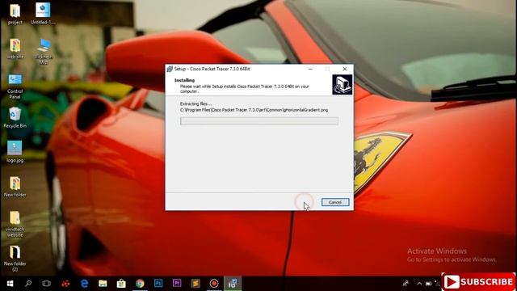Click the battery tray icon
The width and height of the screenshot is (517, 291).
pyautogui.click(x=429, y=284)
